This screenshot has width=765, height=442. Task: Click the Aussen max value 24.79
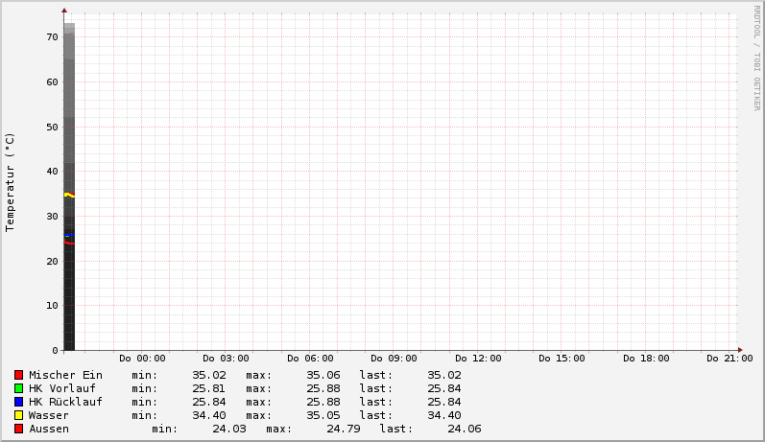pos(344,429)
